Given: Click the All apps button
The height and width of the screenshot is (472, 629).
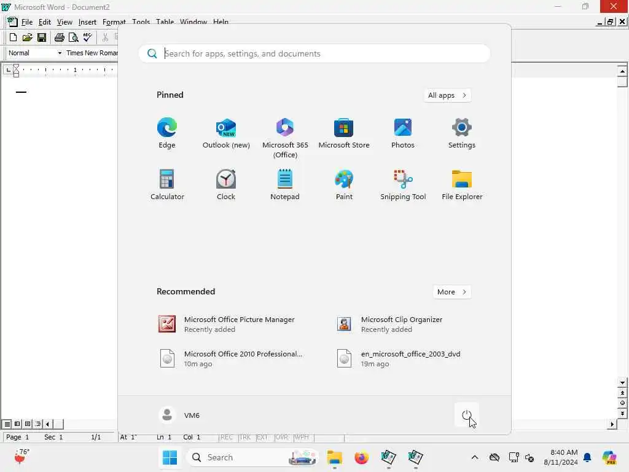Looking at the screenshot, I should click(447, 95).
